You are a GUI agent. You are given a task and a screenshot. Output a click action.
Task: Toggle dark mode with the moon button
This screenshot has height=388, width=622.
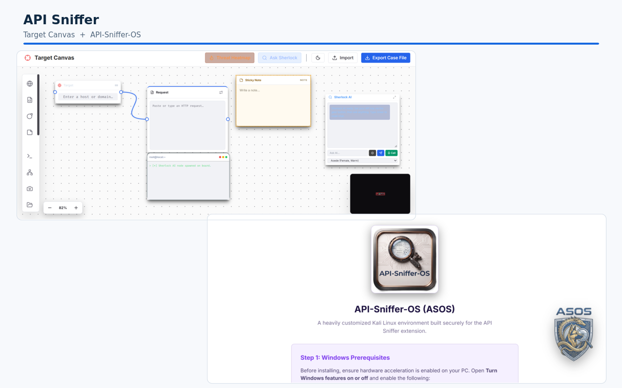point(318,58)
